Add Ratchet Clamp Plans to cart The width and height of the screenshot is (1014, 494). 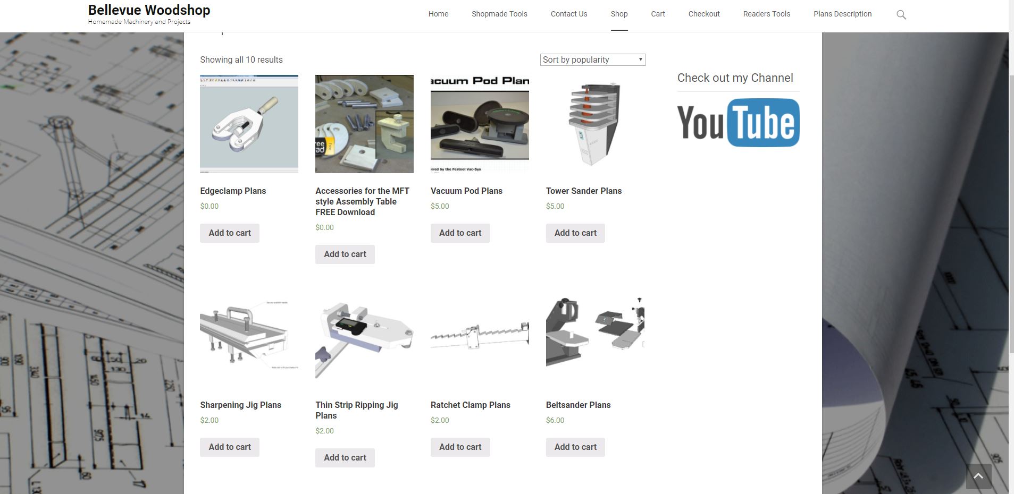pos(460,447)
